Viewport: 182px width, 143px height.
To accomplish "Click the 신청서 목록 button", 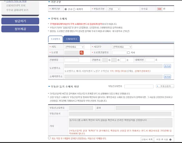I will (147, 139).
